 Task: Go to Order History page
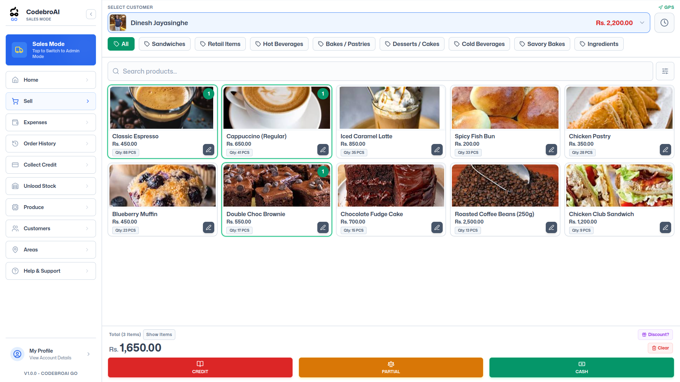(x=51, y=144)
